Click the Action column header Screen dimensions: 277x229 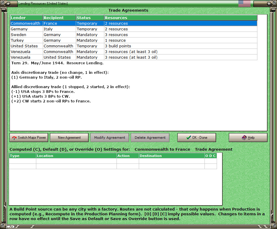(x=128, y=156)
